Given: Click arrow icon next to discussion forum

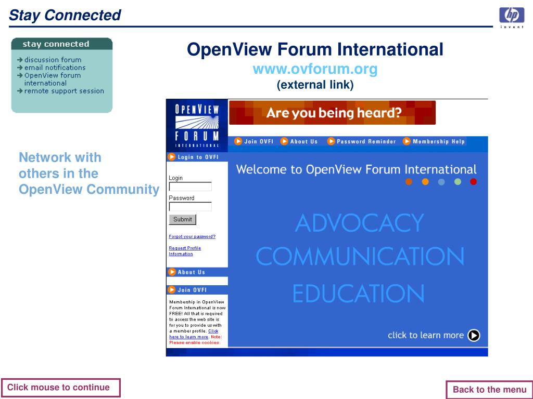Looking at the screenshot, I should point(20,60).
